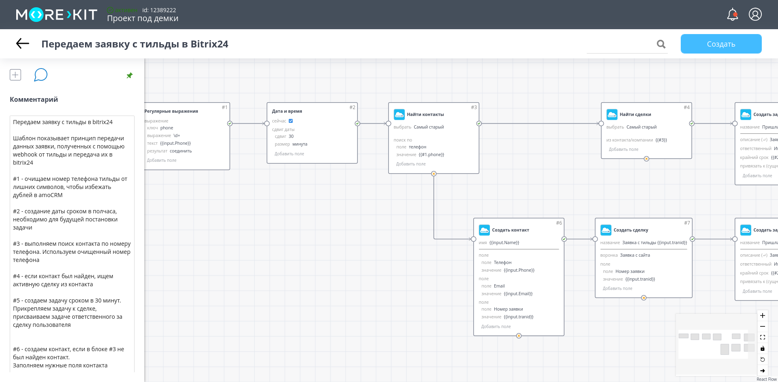Collapse the minimap with the right arrow

(762, 371)
